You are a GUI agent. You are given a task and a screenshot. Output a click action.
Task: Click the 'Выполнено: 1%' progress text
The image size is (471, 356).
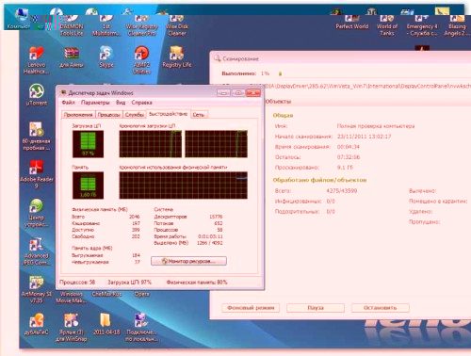tap(246, 73)
